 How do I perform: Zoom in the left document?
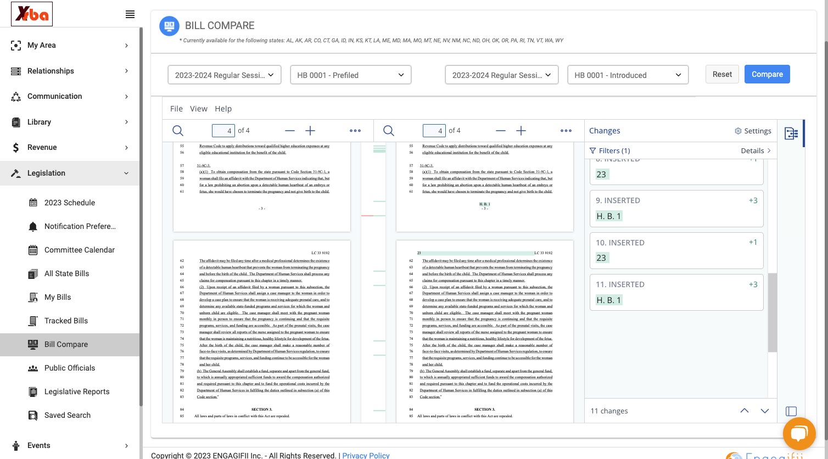[310, 131]
